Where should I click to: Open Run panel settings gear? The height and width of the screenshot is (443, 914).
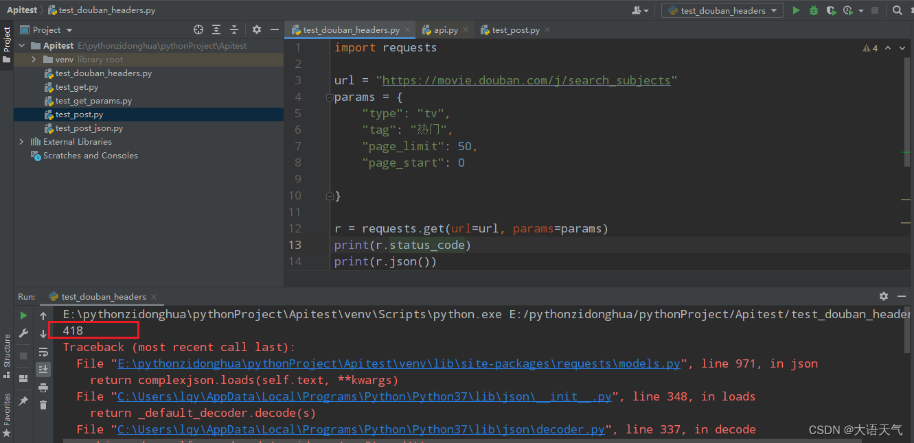[x=884, y=296]
